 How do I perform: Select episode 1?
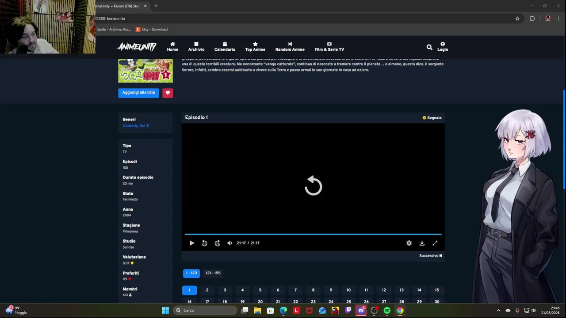[x=189, y=290]
